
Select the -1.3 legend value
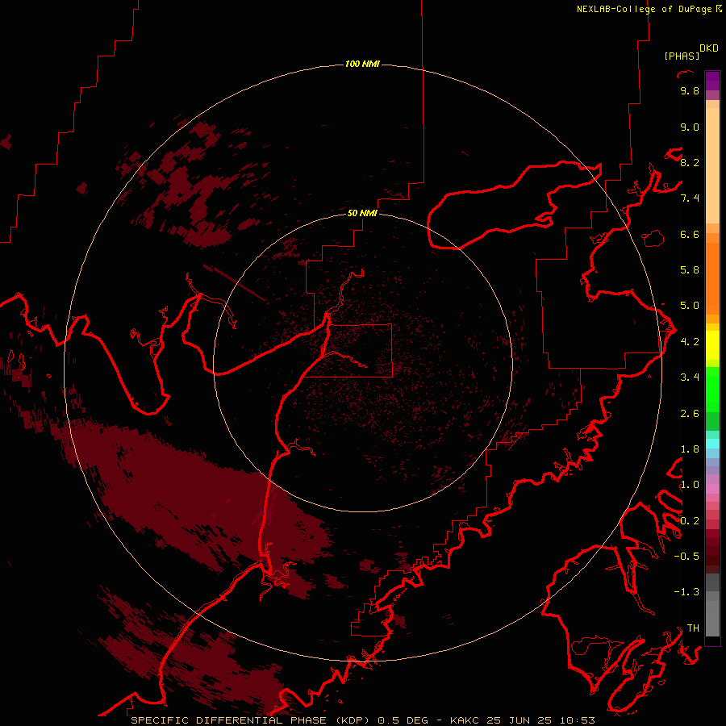(686, 592)
